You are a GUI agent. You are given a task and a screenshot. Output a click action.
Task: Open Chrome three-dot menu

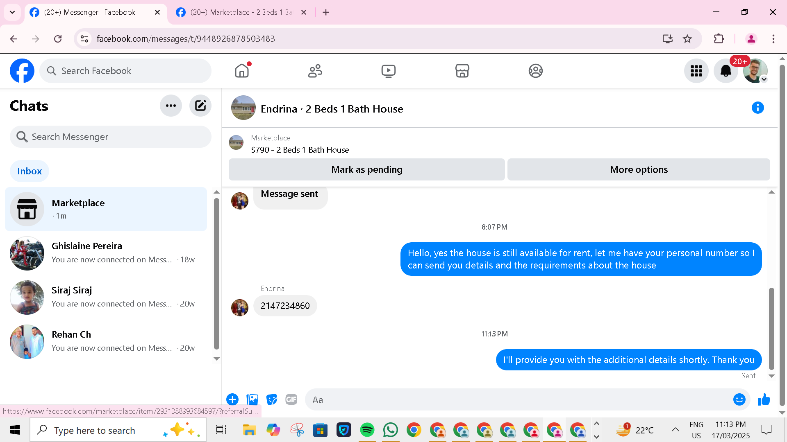pyautogui.click(x=773, y=39)
